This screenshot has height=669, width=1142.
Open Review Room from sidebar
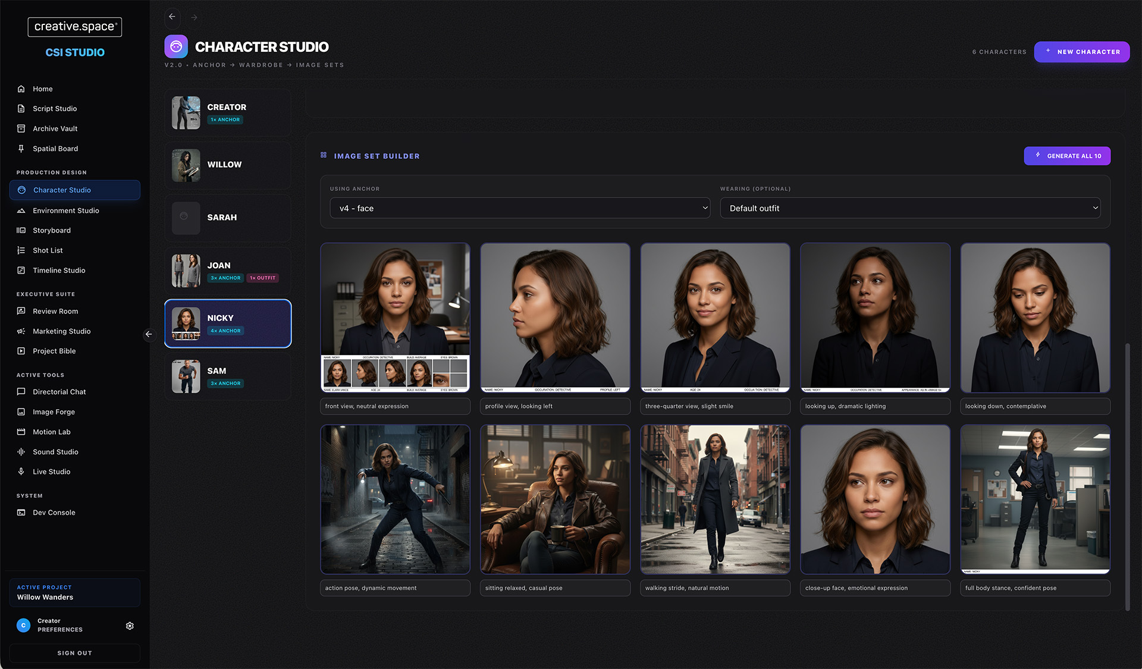[x=55, y=311]
